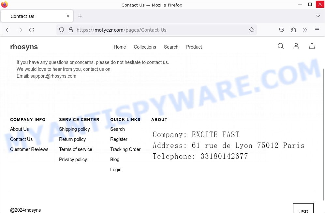Maximize the Firefox window
The height and width of the screenshot is (213, 325).
tap(310, 4)
